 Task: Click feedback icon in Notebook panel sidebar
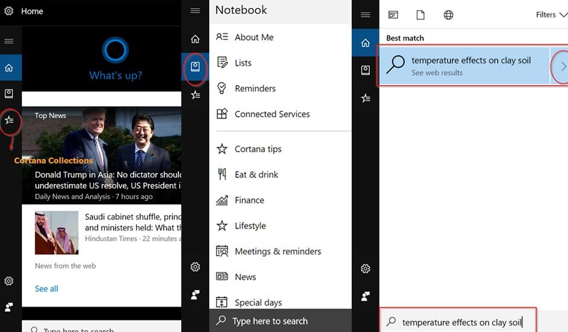click(195, 295)
